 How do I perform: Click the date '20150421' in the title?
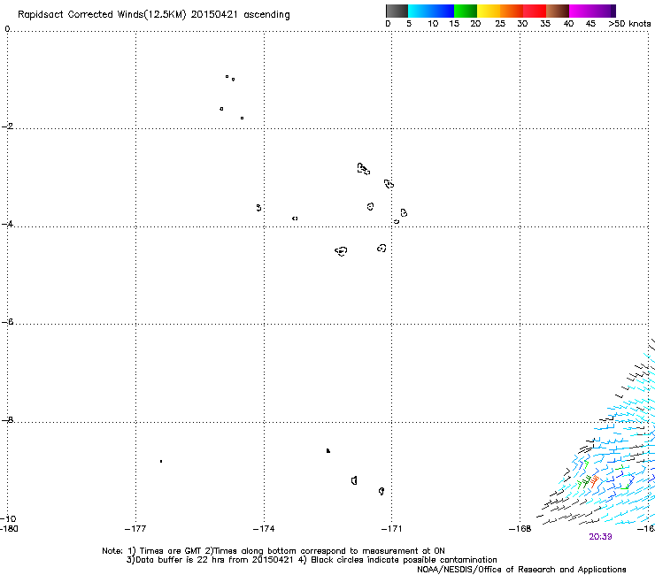tap(214, 14)
